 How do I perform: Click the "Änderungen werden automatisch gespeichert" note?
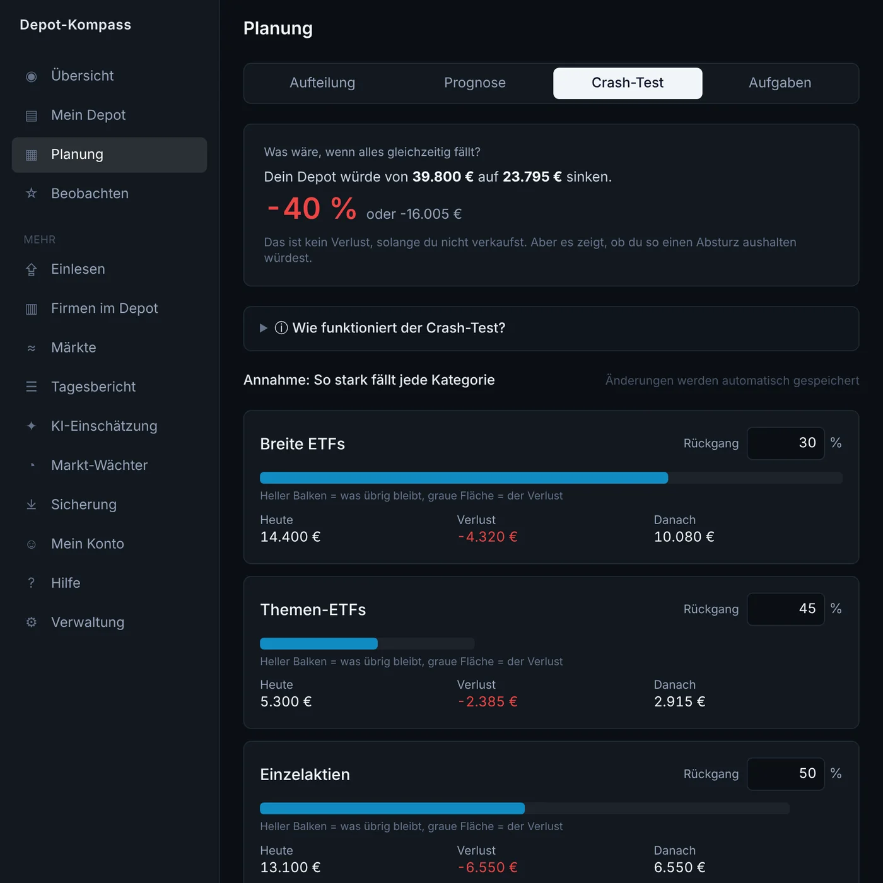click(732, 380)
